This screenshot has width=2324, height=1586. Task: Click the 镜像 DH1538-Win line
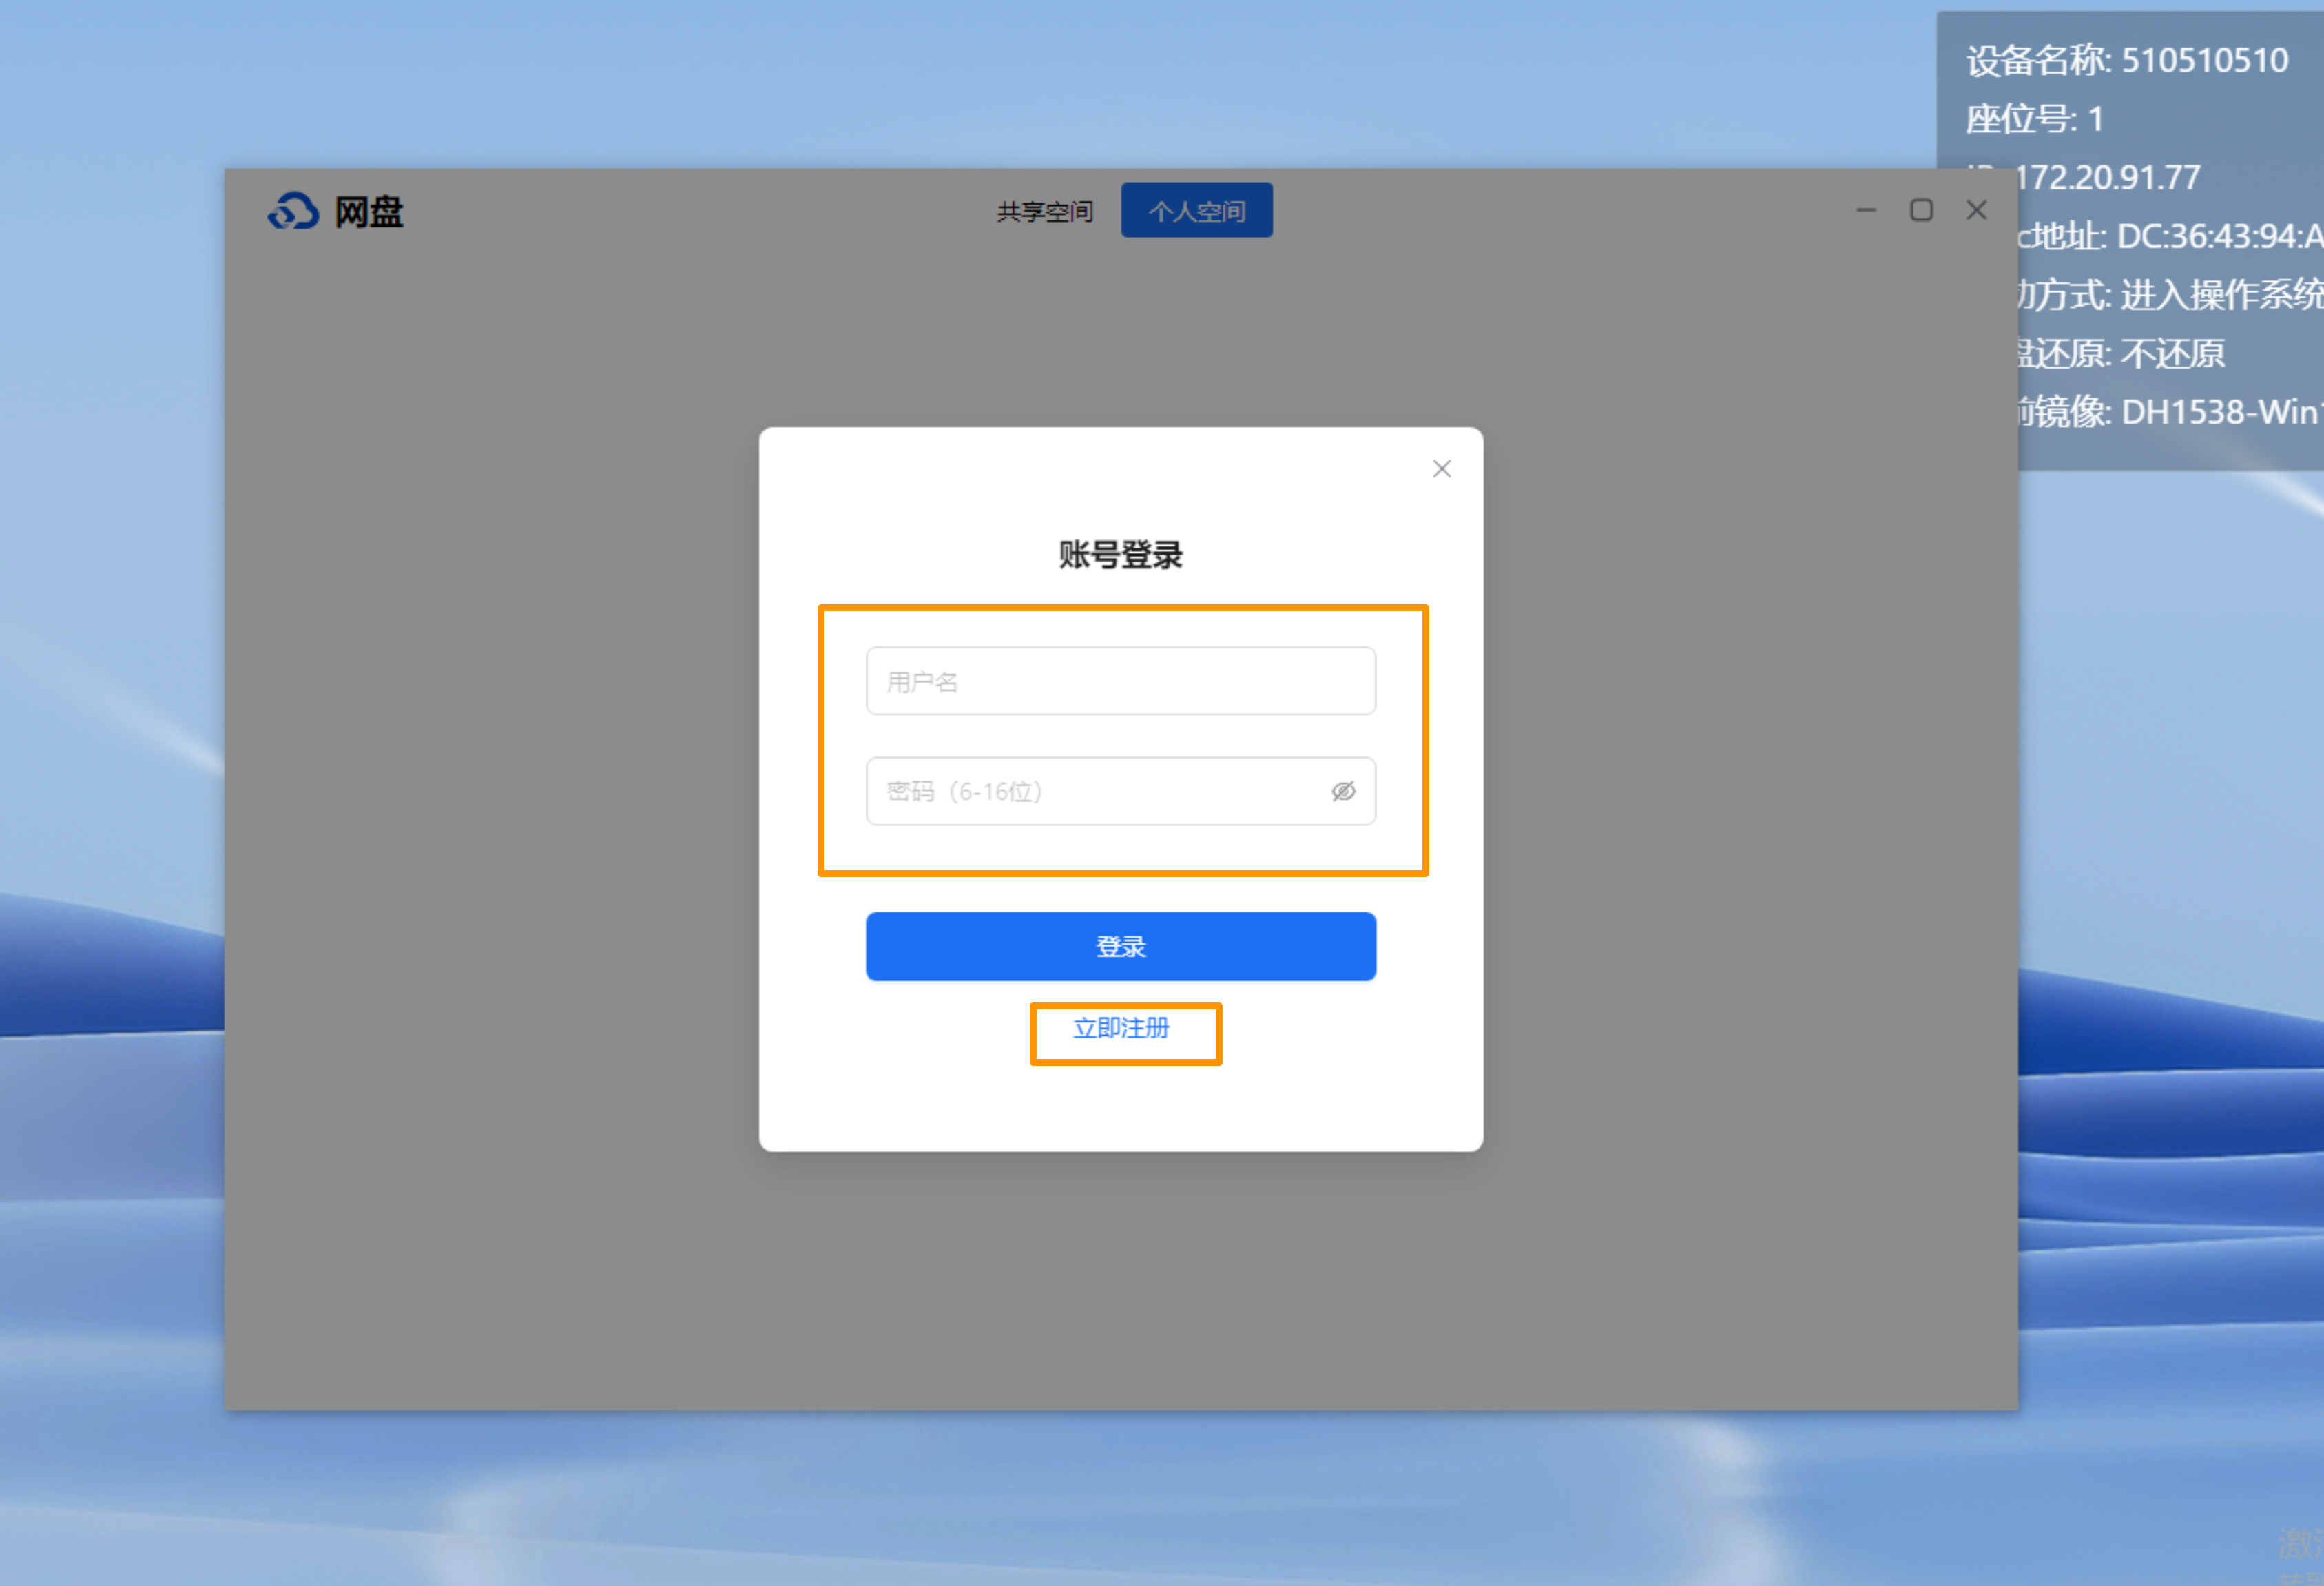(2168, 412)
